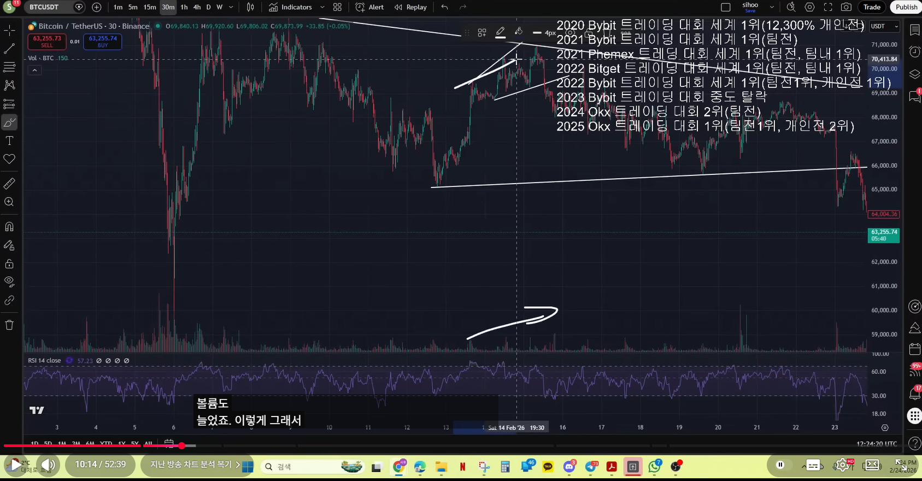Open the candle chart type selector
The height and width of the screenshot is (481, 922).
[250, 7]
